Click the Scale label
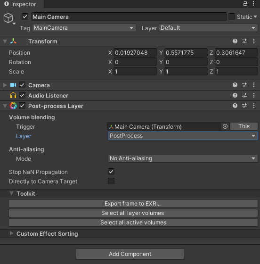Screen dimensions: 260x264 point(16,72)
